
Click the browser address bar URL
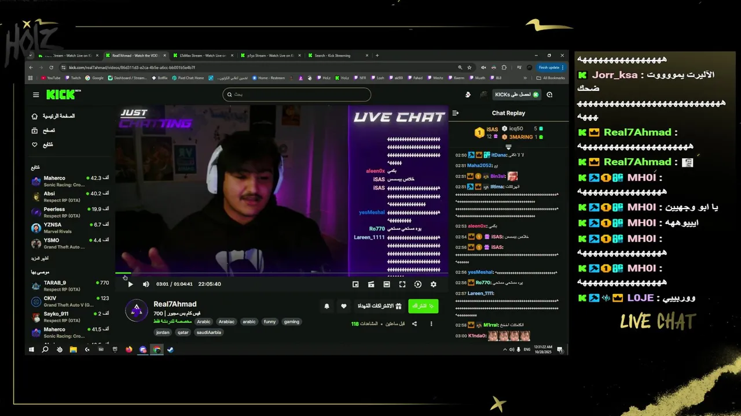(x=132, y=68)
